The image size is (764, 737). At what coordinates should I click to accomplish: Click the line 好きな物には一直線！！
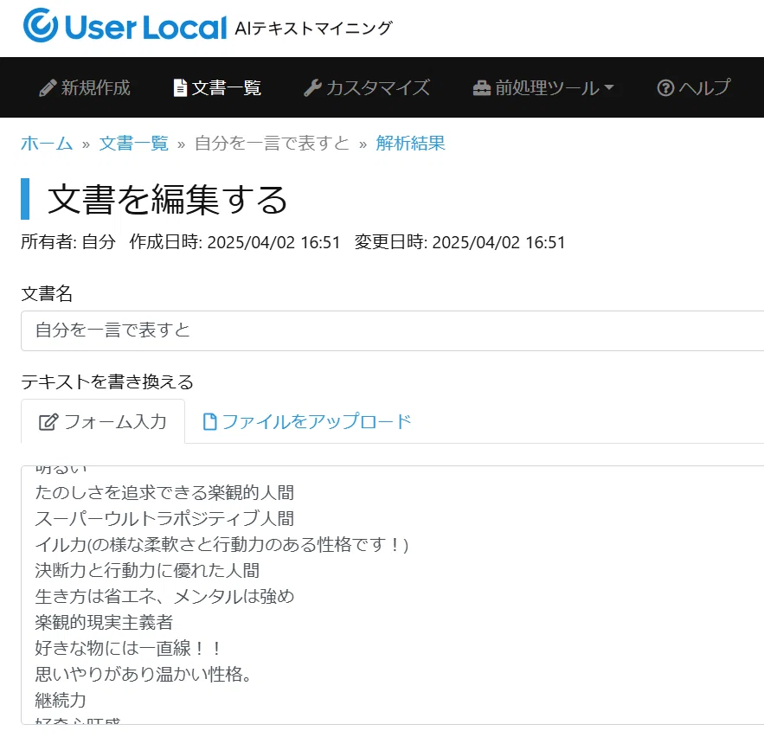129,649
